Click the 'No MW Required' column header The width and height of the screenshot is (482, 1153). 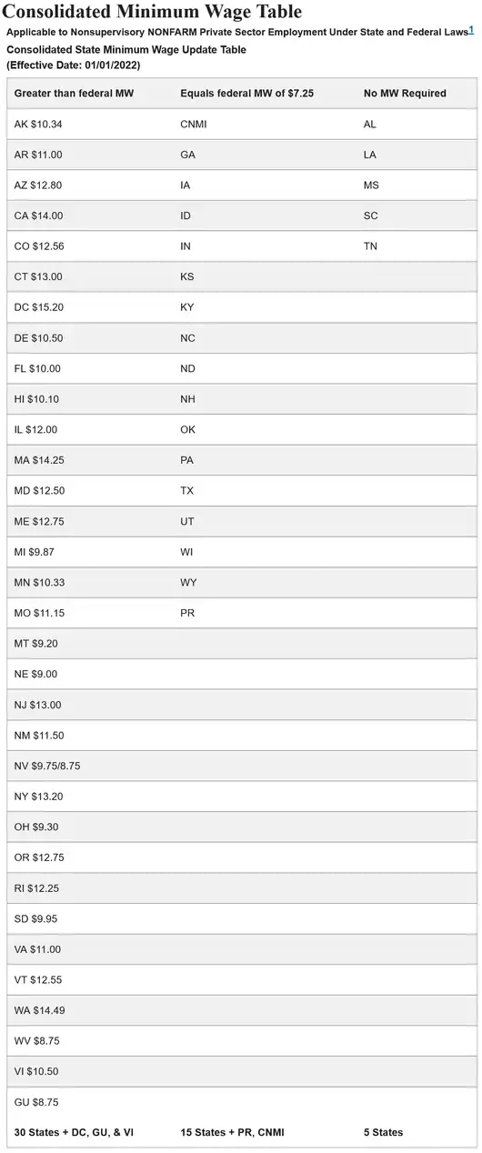coord(405,94)
